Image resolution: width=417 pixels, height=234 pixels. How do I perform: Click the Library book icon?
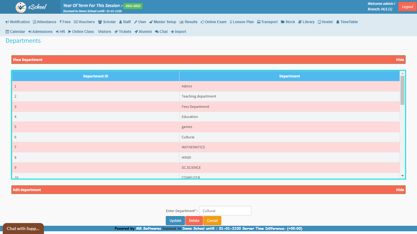point(300,22)
